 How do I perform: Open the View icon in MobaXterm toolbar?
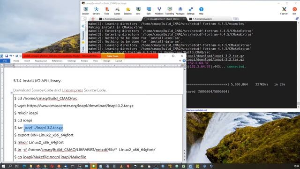point(138,11)
